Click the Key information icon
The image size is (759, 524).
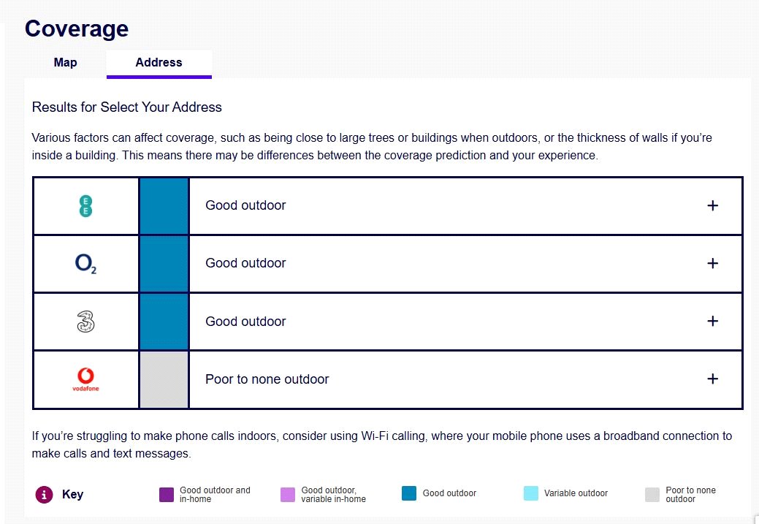[x=44, y=495]
